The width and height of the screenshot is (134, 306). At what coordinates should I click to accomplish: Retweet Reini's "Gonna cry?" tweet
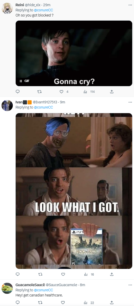[x=40, y=92]
